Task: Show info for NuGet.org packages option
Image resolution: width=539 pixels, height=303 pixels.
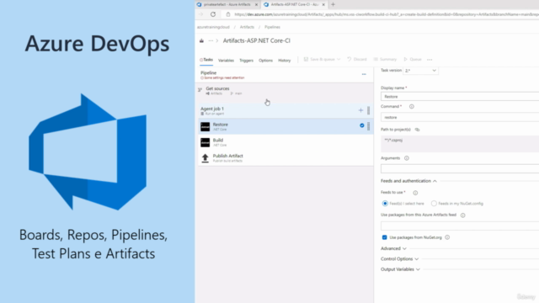Action: 447,237
